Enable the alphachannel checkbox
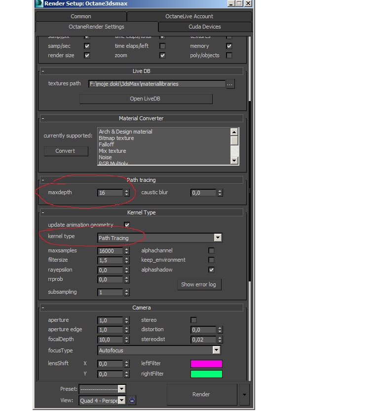Screen dimensions: 379x413 [x=211, y=250]
